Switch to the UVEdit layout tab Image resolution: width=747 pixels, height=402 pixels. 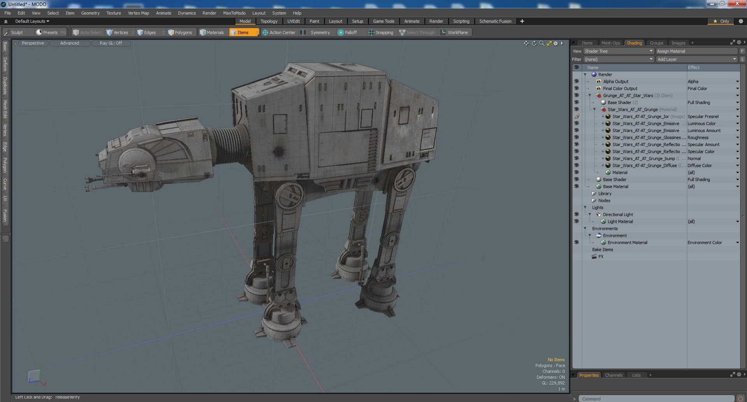293,21
